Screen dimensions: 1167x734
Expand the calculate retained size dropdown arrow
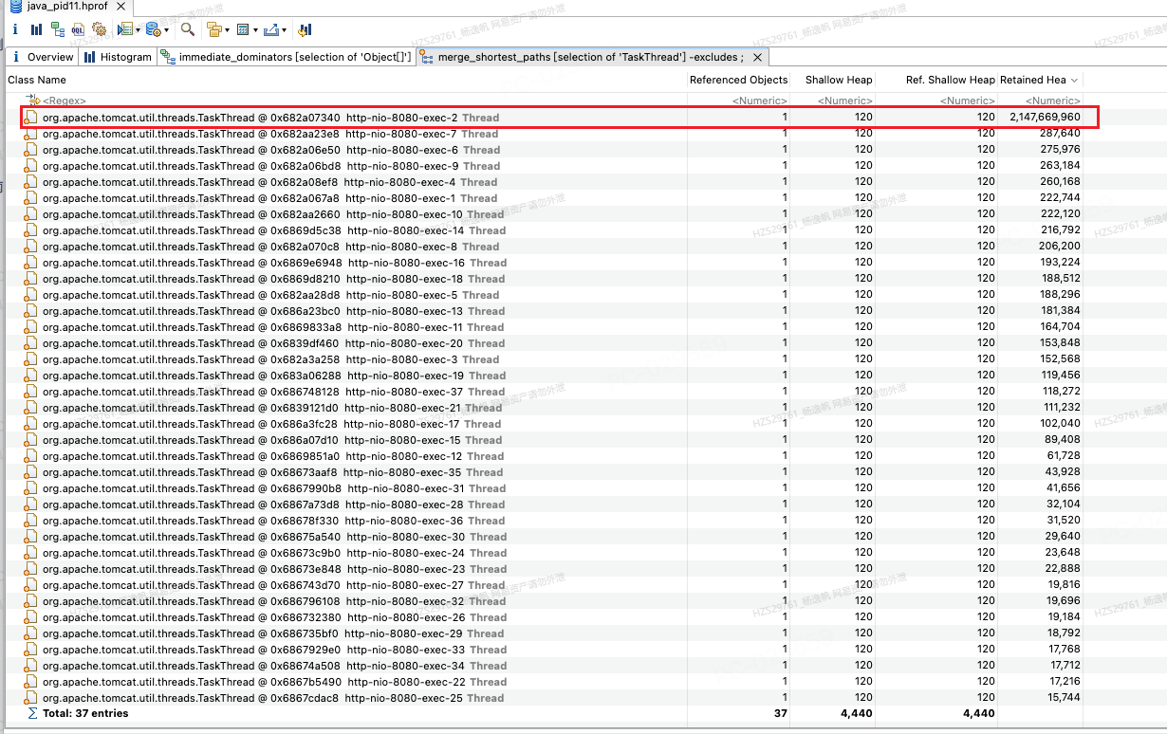click(255, 30)
